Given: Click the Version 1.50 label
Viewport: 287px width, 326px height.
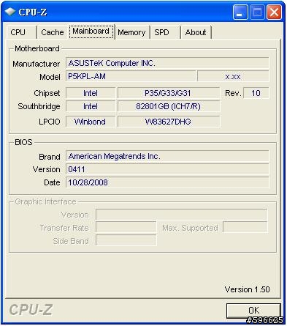Looking at the screenshot, I should pos(247,289).
